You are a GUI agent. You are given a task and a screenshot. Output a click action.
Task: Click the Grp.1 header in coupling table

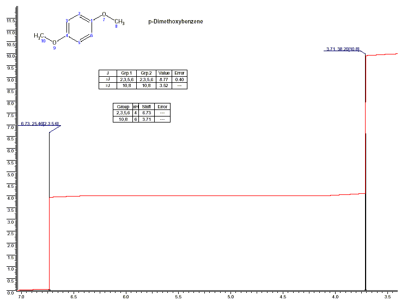coord(126,73)
